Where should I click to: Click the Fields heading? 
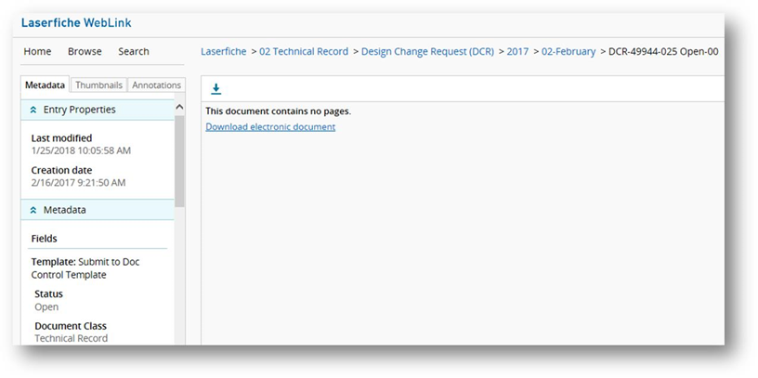click(x=44, y=239)
